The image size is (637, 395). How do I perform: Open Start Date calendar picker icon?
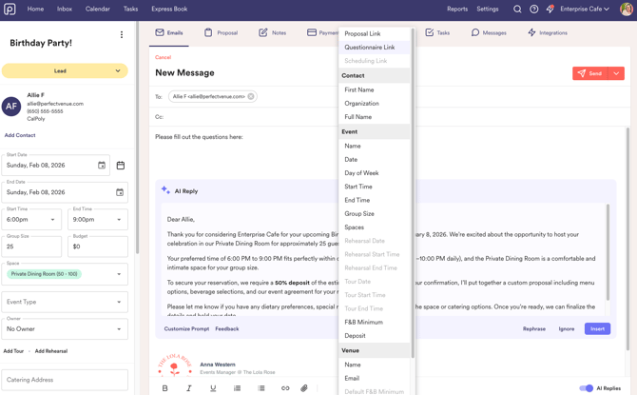[102, 166]
